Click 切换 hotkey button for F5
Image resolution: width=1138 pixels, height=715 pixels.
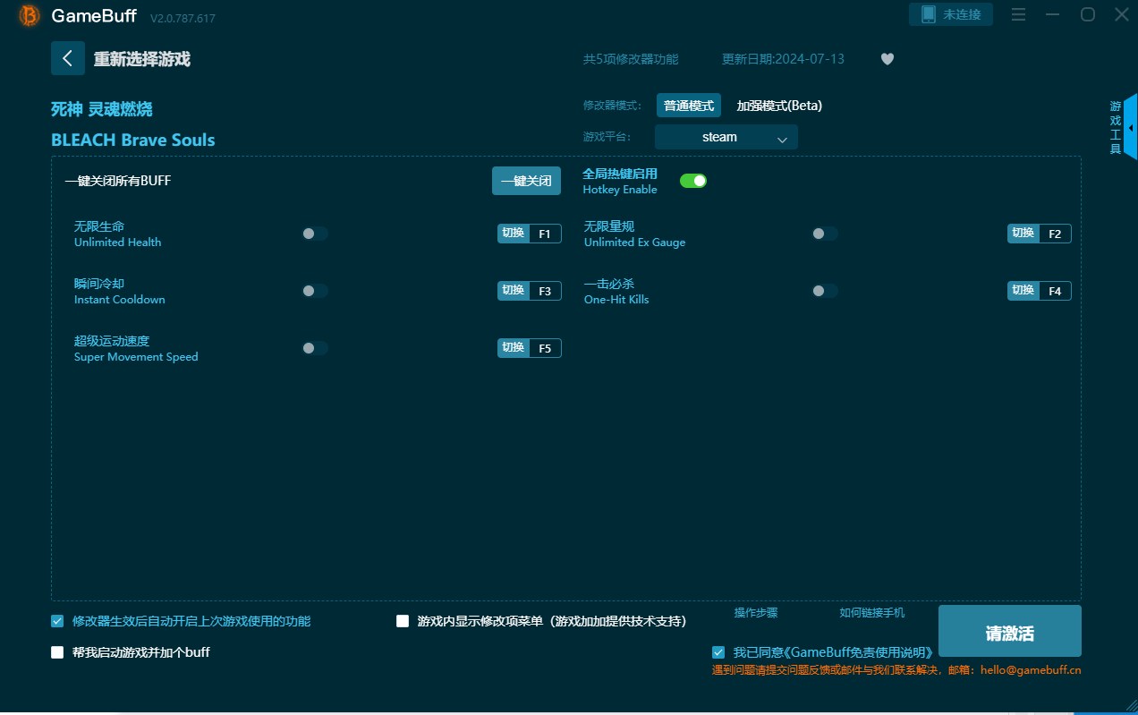(x=514, y=348)
